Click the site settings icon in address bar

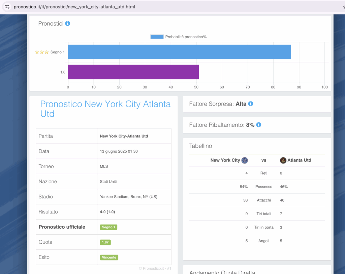coord(7,7)
